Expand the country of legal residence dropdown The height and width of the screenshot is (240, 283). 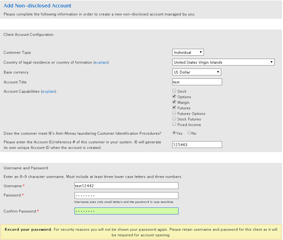pyautogui.click(x=223, y=62)
